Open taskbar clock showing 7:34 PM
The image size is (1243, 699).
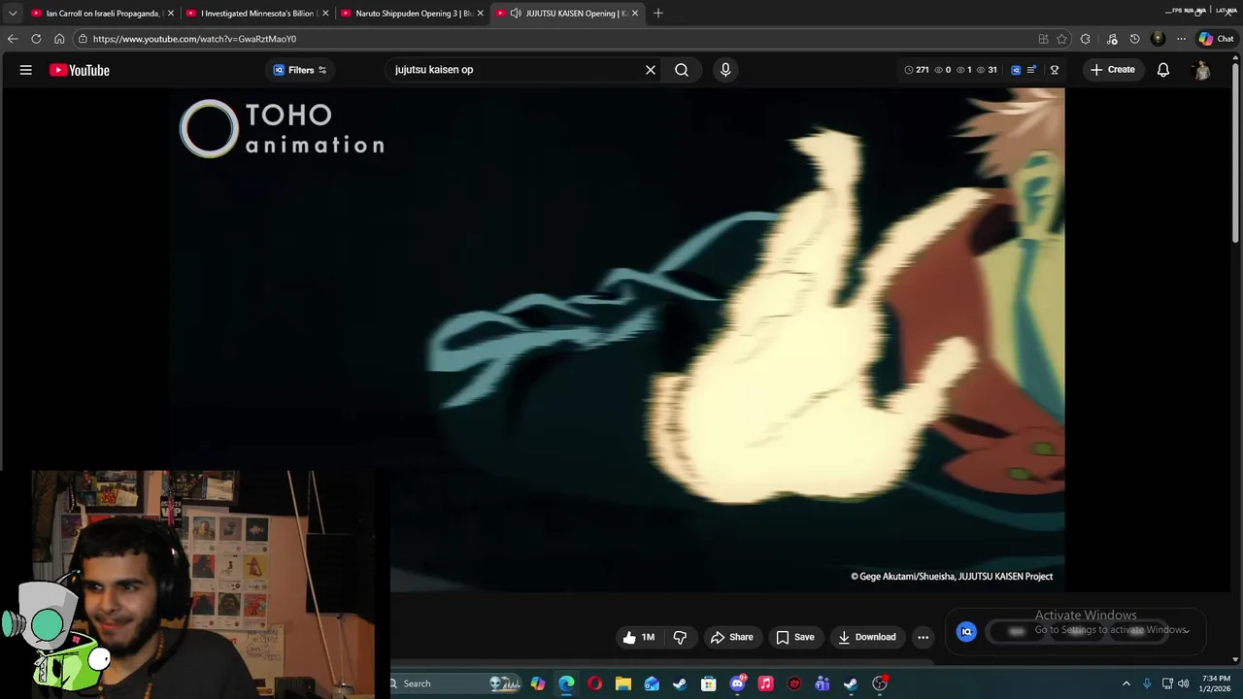(x=1216, y=683)
